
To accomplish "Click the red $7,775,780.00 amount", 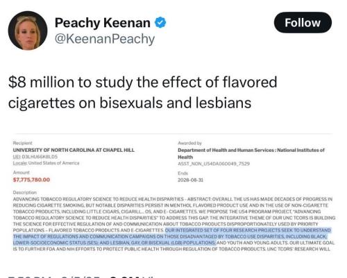I will click(31, 180).
